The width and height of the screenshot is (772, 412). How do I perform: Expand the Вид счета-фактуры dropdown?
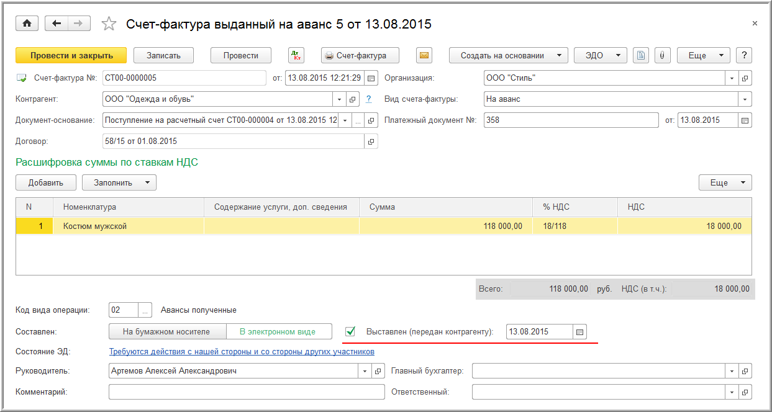[745, 99]
